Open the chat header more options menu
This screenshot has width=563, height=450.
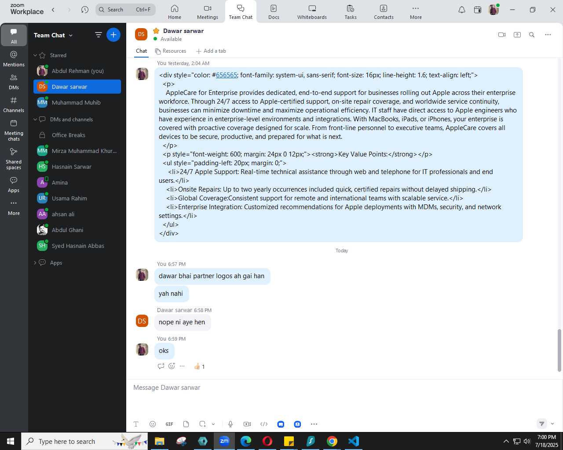point(548,35)
